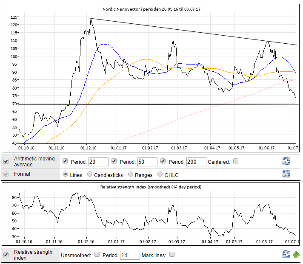303x264 pixels.
Task: Click the 30 label on RSI axis
Action: coord(14,237)
